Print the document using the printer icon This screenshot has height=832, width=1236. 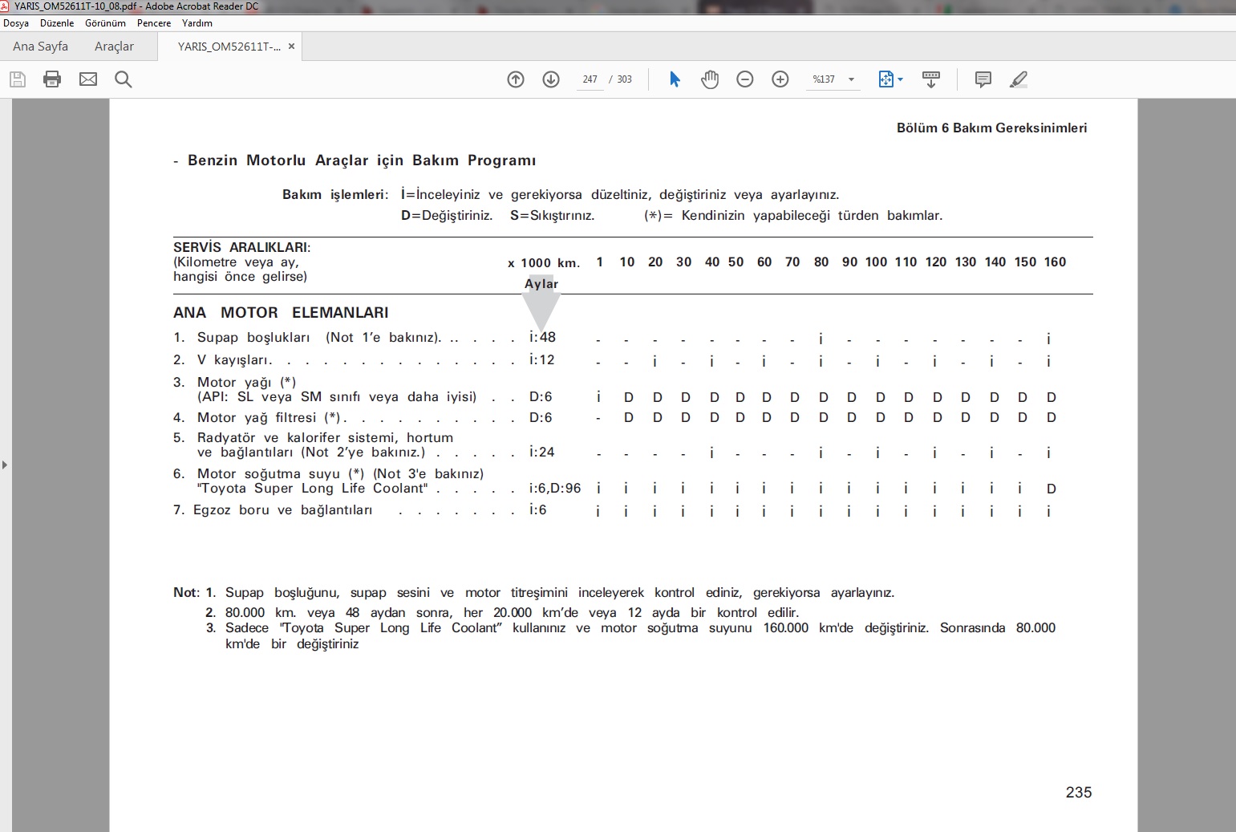pos(52,79)
